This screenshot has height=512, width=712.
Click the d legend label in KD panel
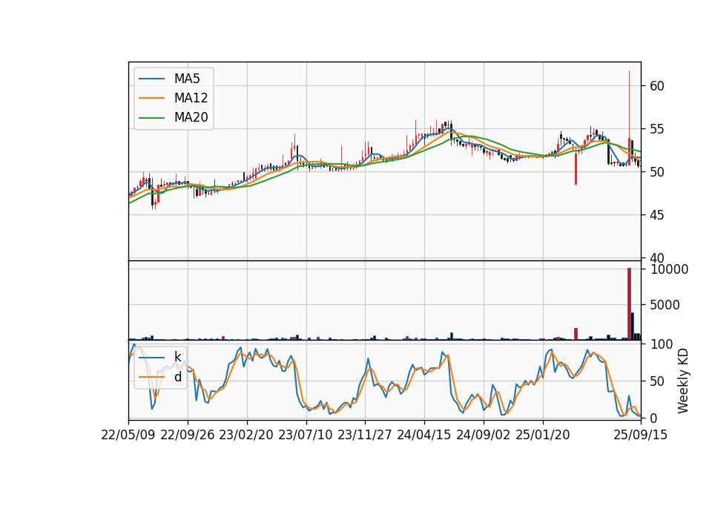[x=178, y=377]
